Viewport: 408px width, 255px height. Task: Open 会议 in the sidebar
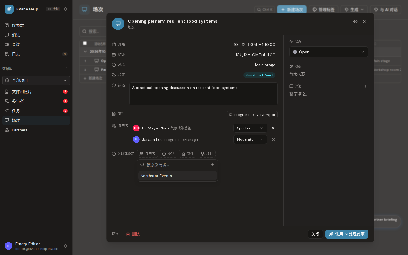(36, 44)
